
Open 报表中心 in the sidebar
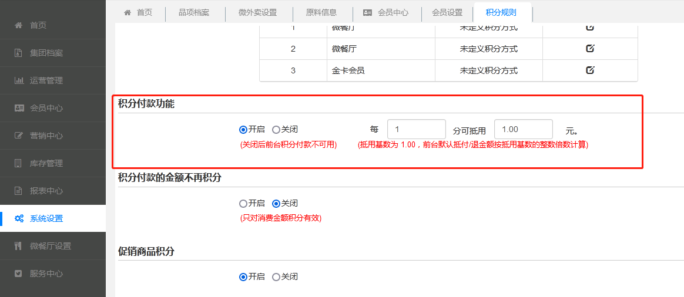46,191
